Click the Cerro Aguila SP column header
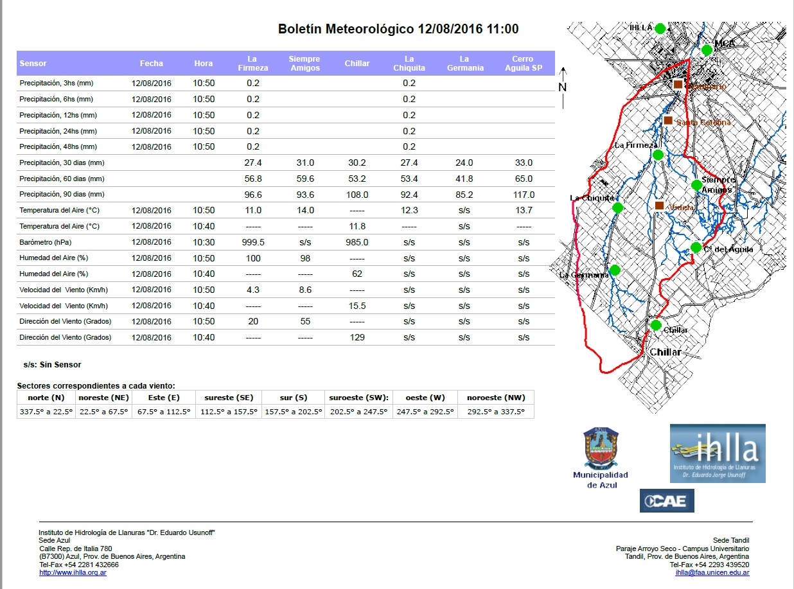This screenshot has width=794, height=589. tap(524, 64)
